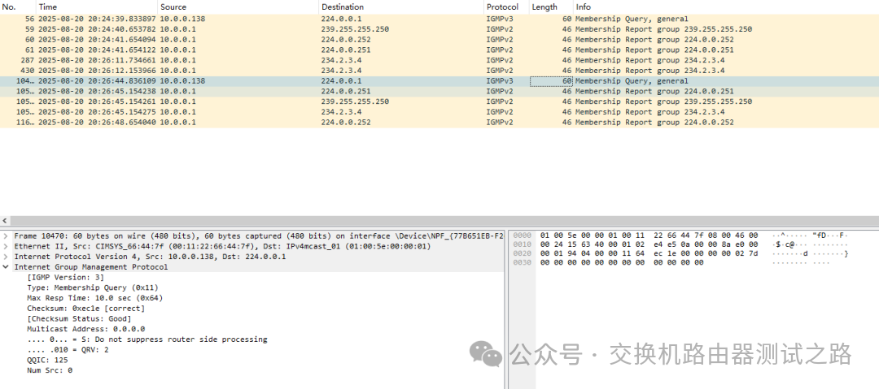Collapse the Internet Group Management Protocol section

[x=7, y=267]
